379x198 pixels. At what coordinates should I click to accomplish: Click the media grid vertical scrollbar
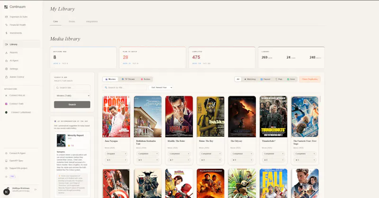tap(320, 99)
